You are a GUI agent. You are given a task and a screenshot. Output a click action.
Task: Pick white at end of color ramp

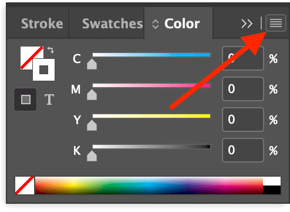point(272,181)
